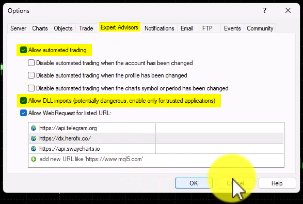Click the globe icon beside api.swaycharts.io

pos(34,149)
